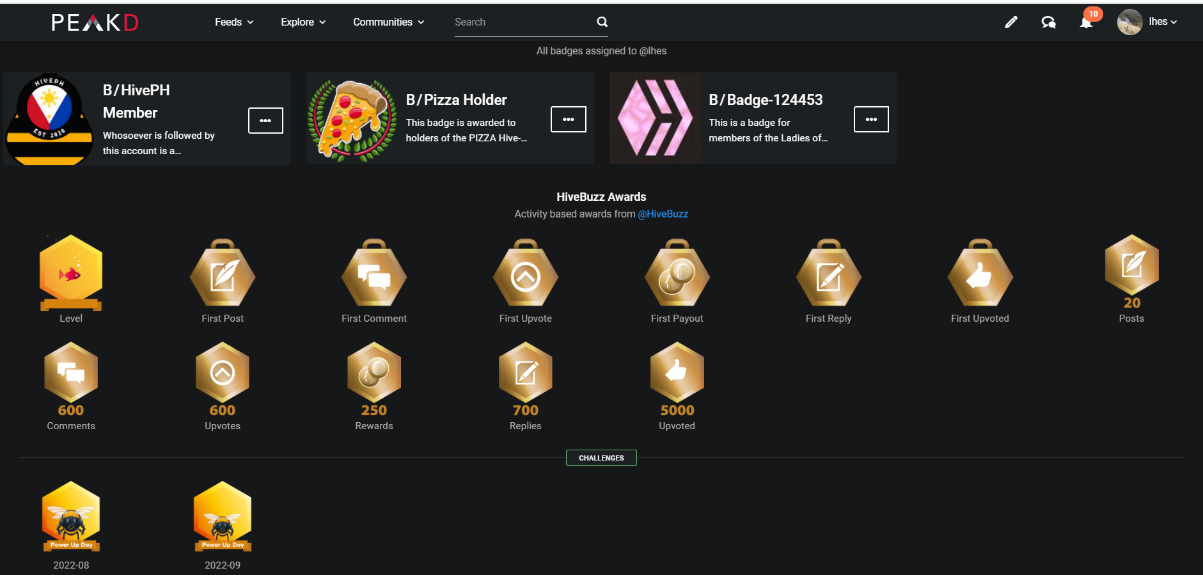Open the Badge-124453 Hive logo image

pyautogui.click(x=656, y=118)
